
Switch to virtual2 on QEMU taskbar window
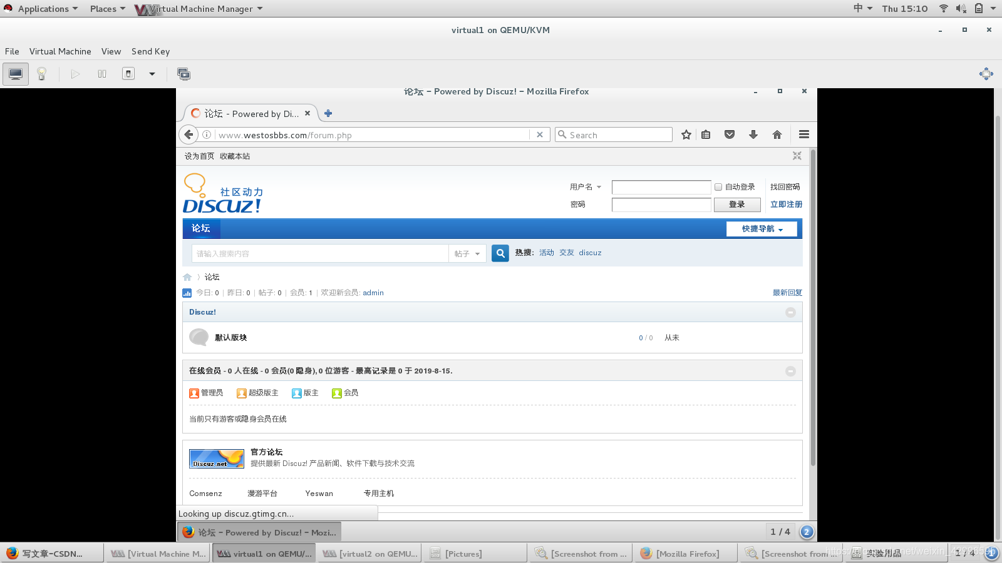click(369, 554)
